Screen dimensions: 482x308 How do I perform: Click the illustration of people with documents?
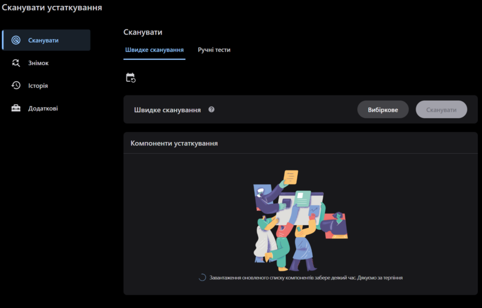click(x=300, y=220)
